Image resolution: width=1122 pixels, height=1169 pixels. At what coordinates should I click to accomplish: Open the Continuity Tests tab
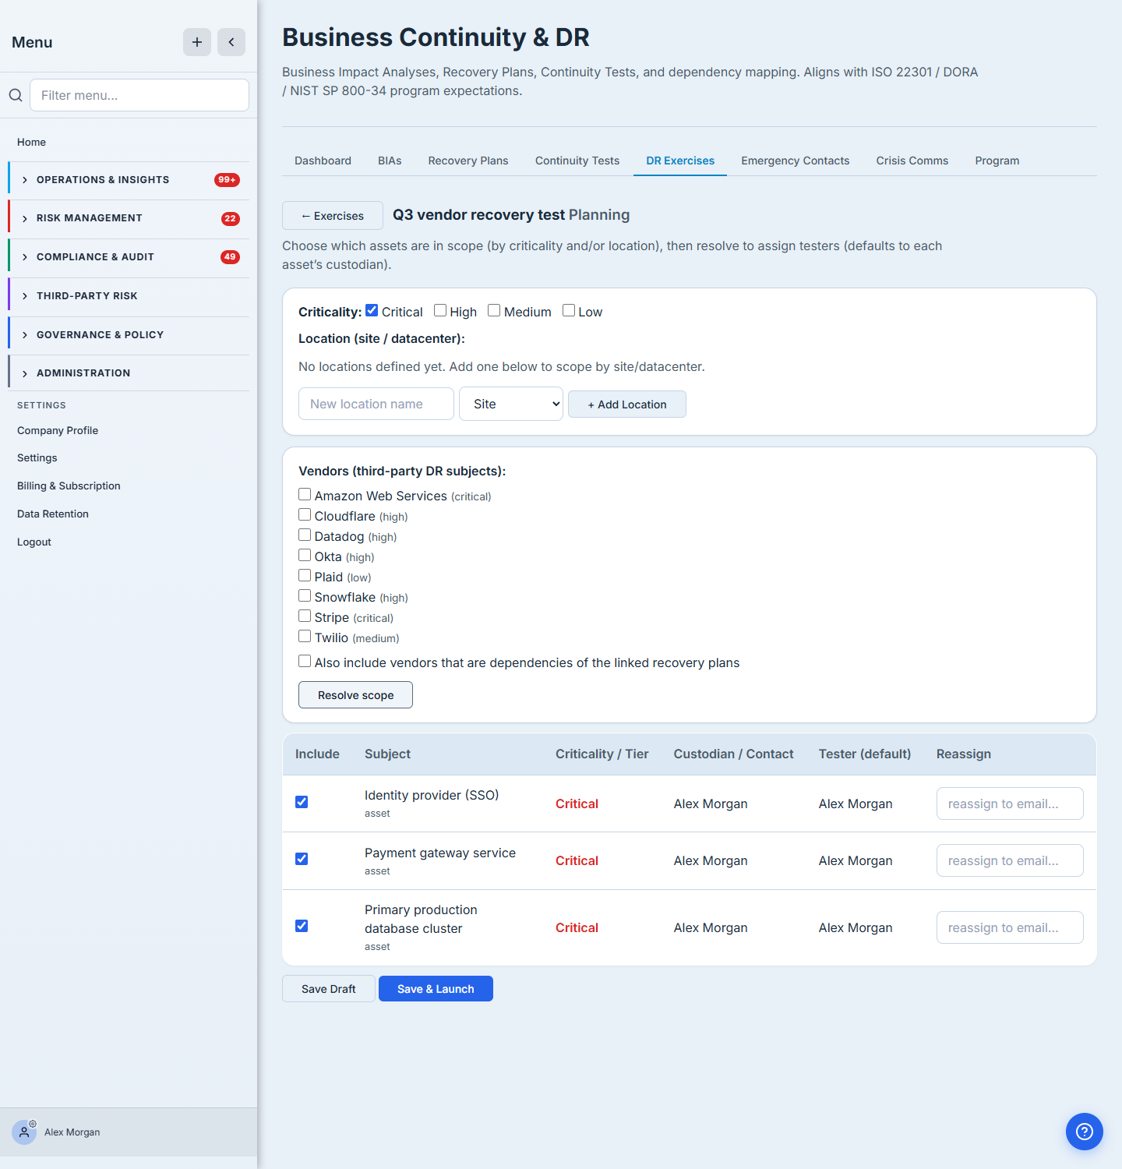point(577,161)
